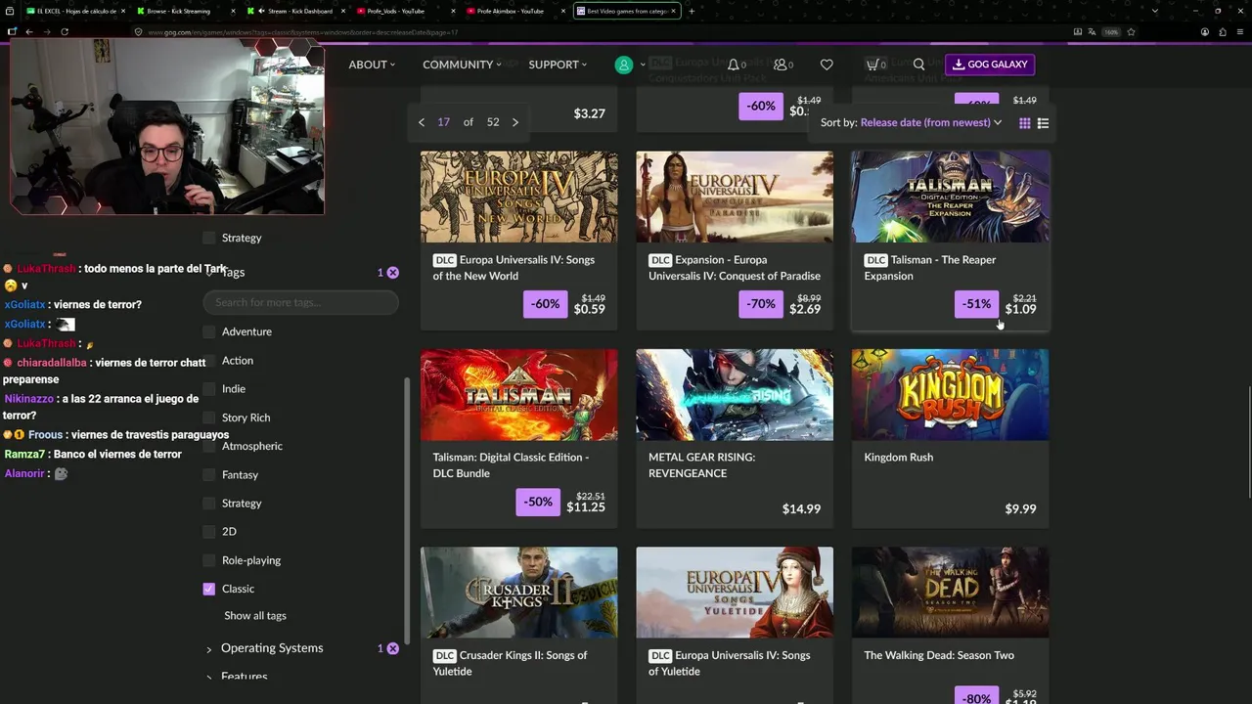1252x704 pixels.
Task: Click Show all tags link
Action: [x=255, y=616]
